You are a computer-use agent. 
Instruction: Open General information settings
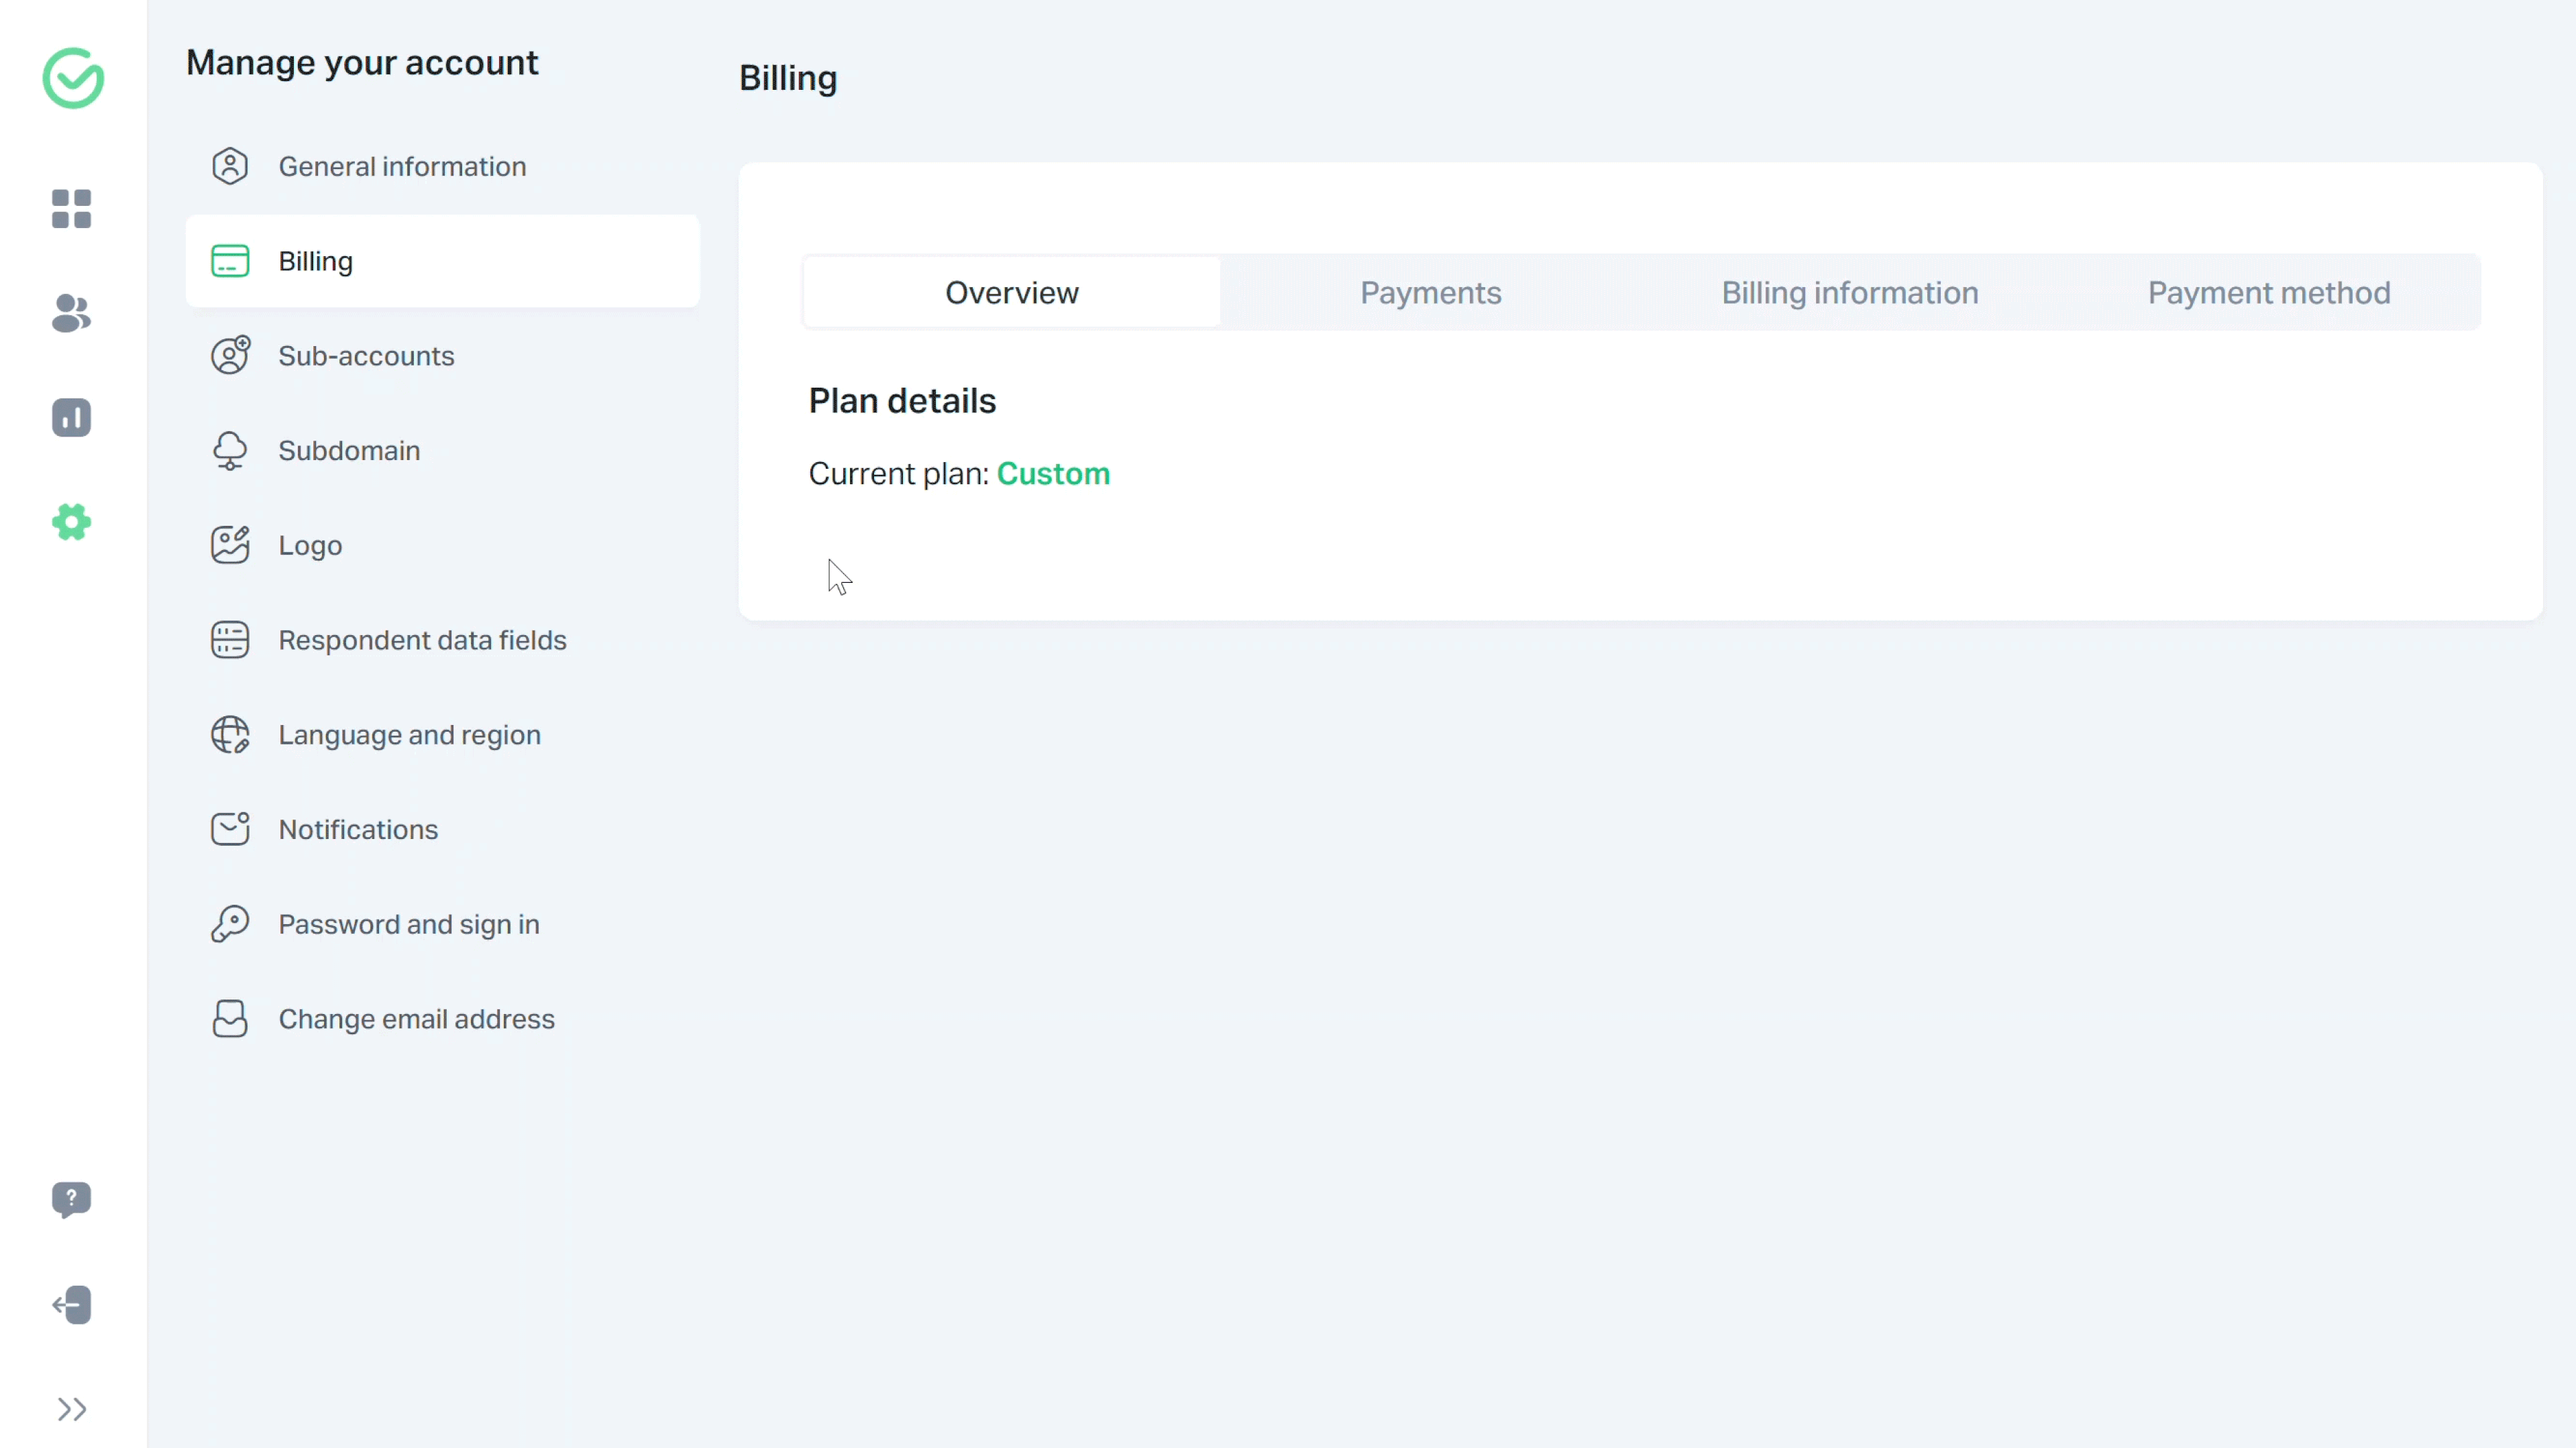pyautogui.click(x=402, y=166)
